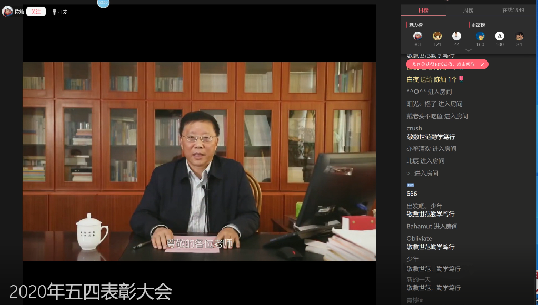Click the wealth ranking avatar with 84
This screenshot has height=305, width=538.
coord(519,36)
